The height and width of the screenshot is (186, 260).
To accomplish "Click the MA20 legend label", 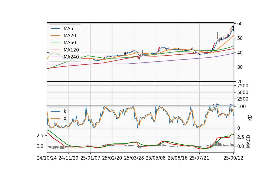I will 70,36.
